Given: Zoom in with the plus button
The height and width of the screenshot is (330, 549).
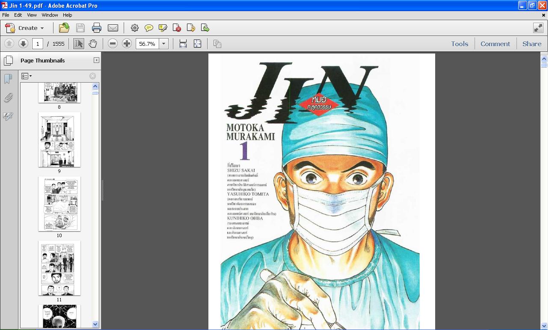Looking at the screenshot, I should (127, 44).
